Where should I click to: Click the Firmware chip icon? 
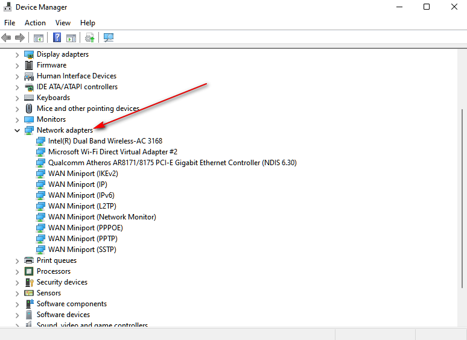[x=29, y=65]
